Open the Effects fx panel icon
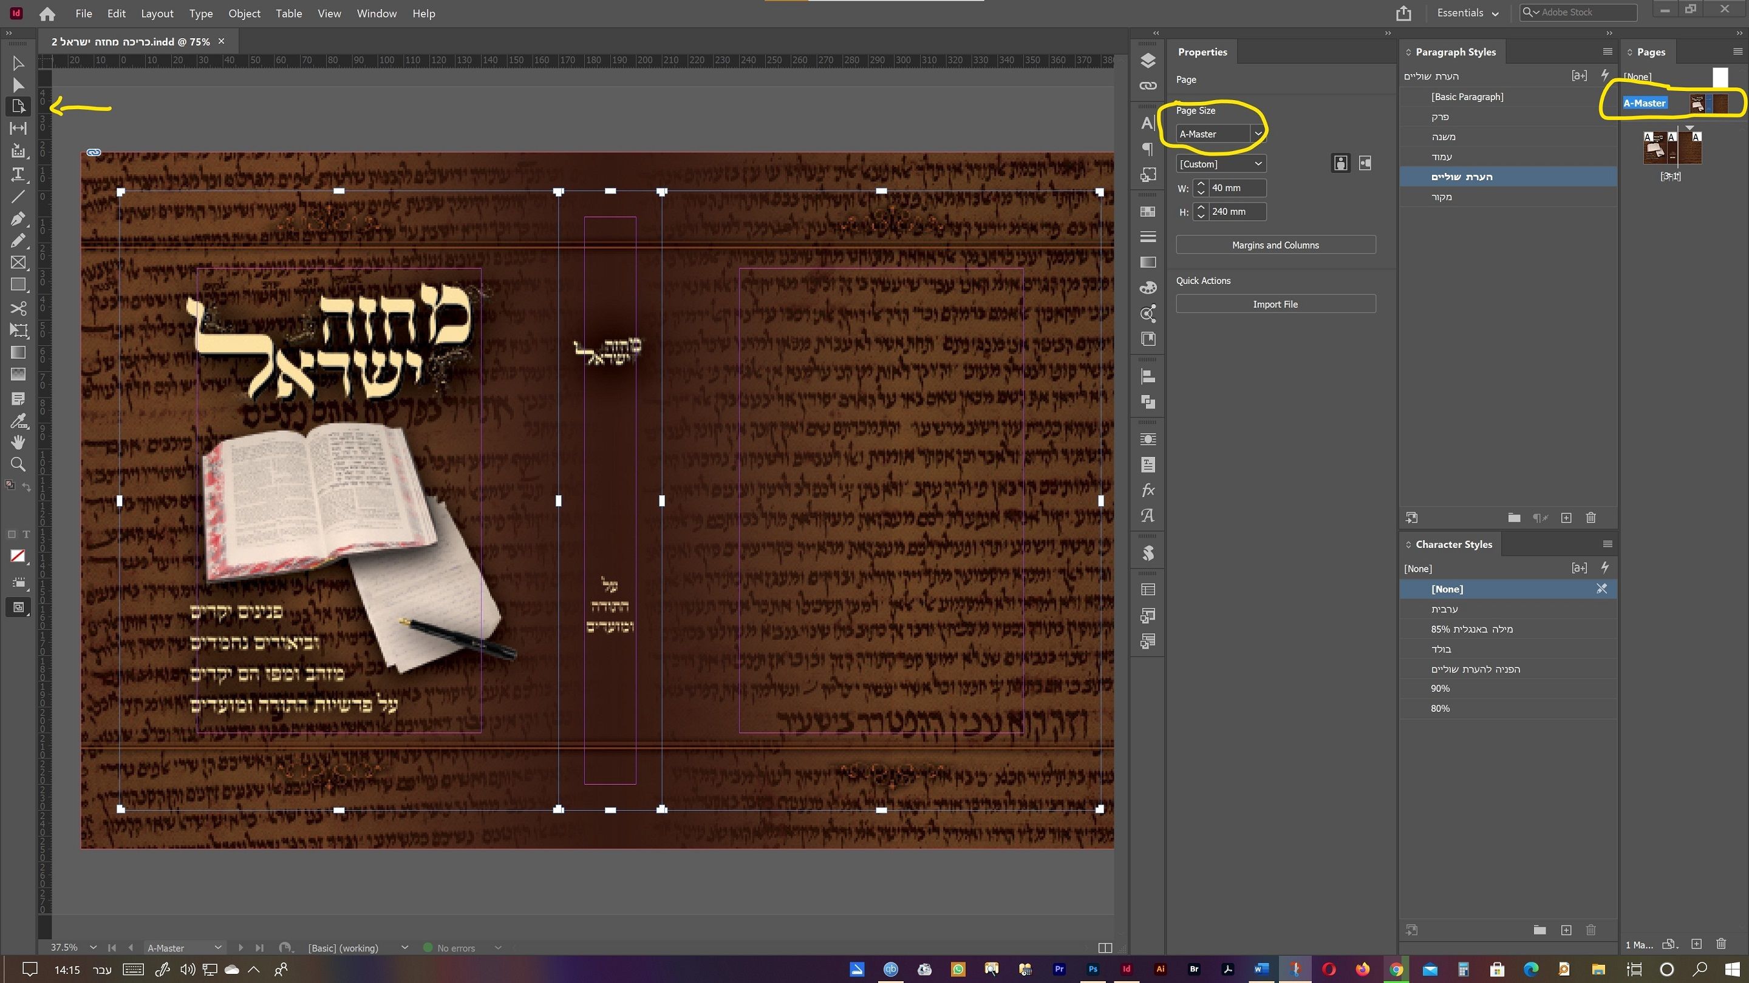Image resolution: width=1749 pixels, height=983 pixels. point(1147,490)
